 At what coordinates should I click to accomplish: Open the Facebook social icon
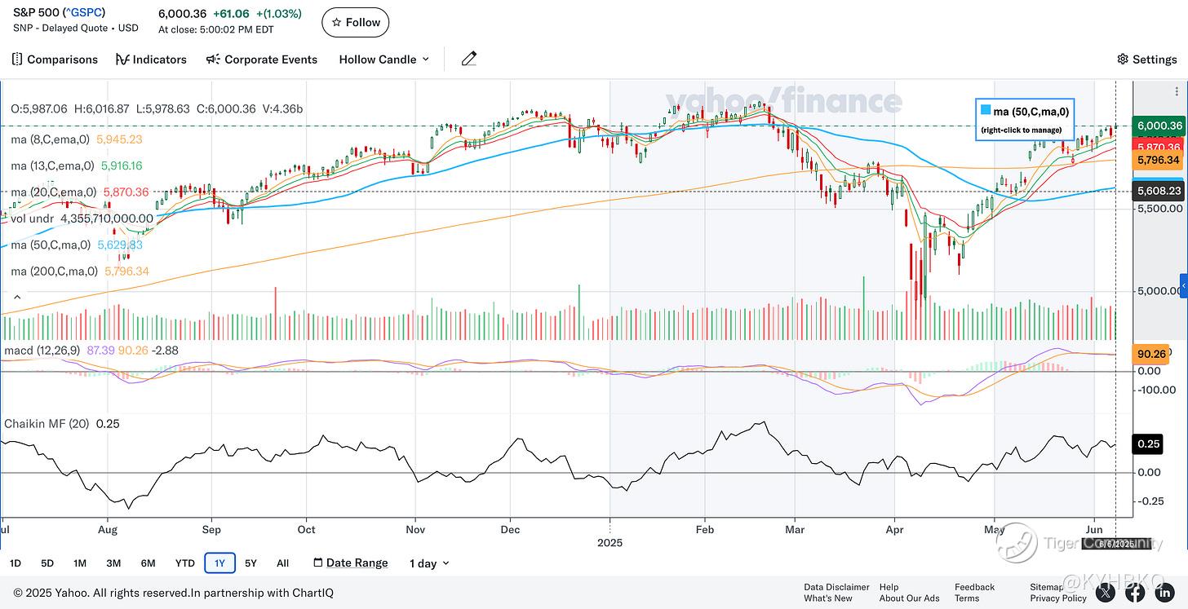[1136, 593]
